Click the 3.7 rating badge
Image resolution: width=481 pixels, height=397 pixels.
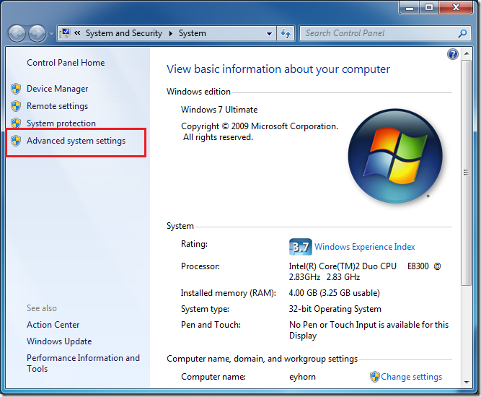(300, 247)
